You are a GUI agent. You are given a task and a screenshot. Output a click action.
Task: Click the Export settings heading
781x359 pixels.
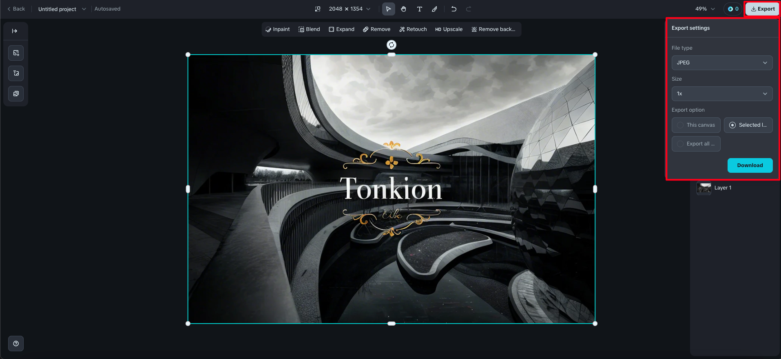[x=690, y=28]
